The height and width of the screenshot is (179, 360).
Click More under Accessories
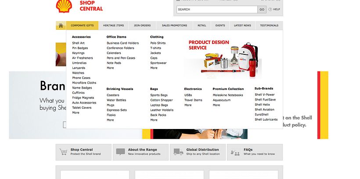click(x=76, y=113)
